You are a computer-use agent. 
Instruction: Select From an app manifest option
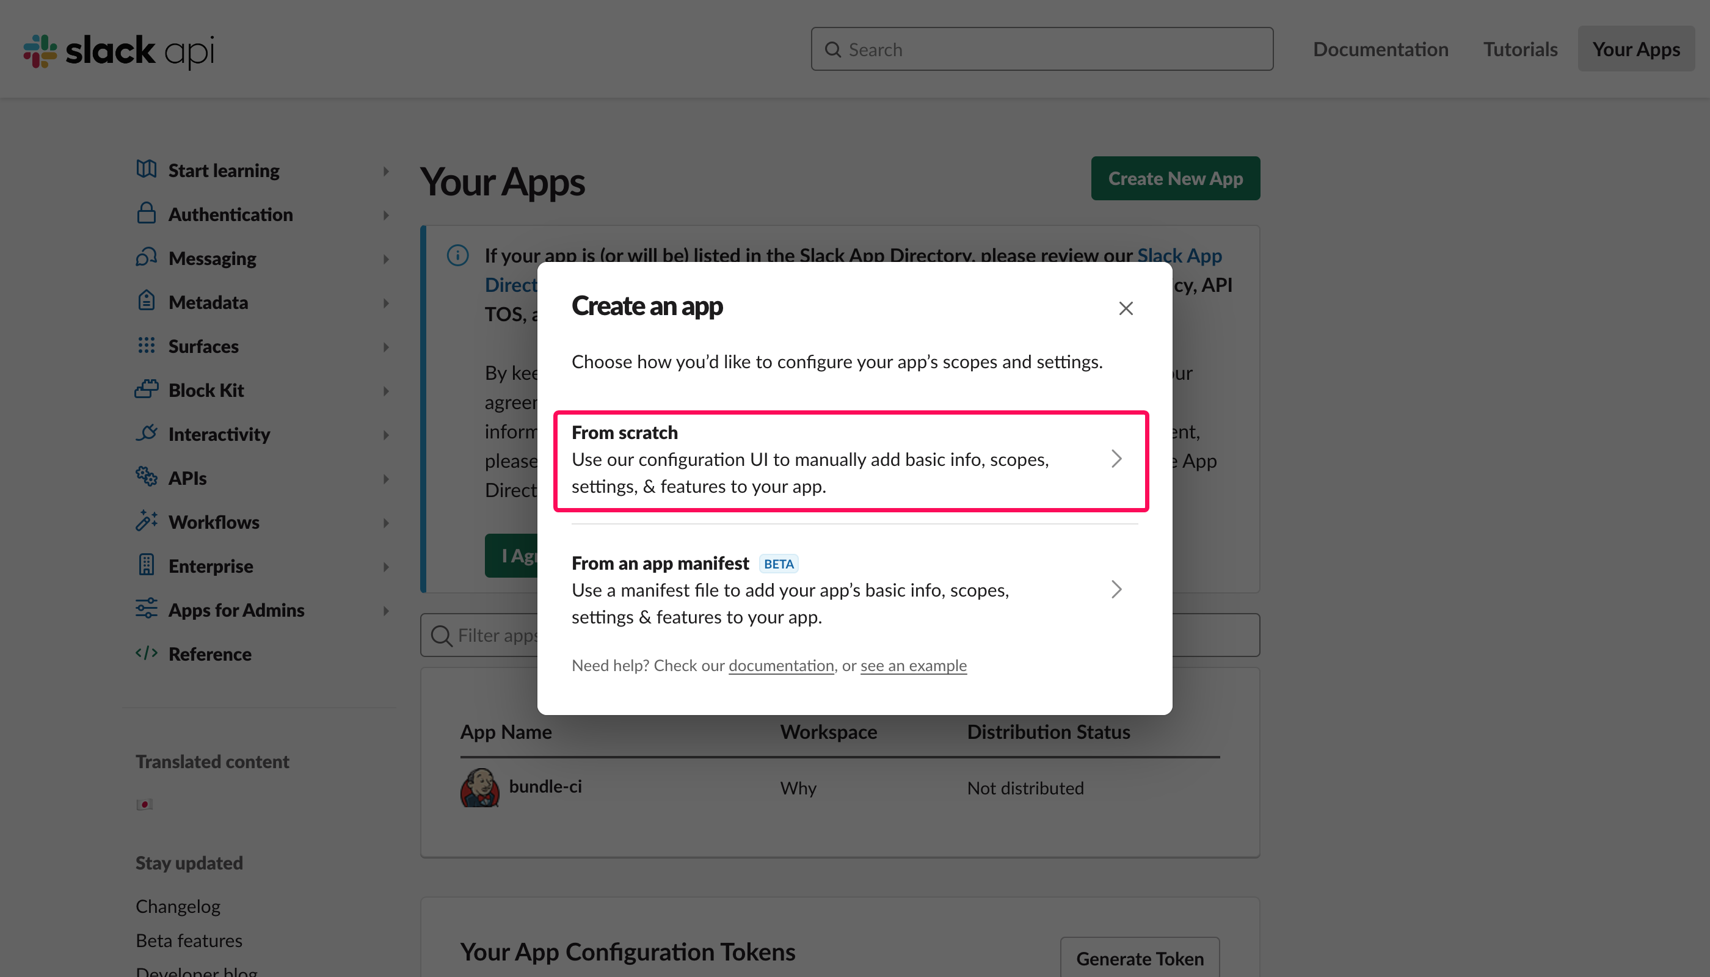point(851,590)
